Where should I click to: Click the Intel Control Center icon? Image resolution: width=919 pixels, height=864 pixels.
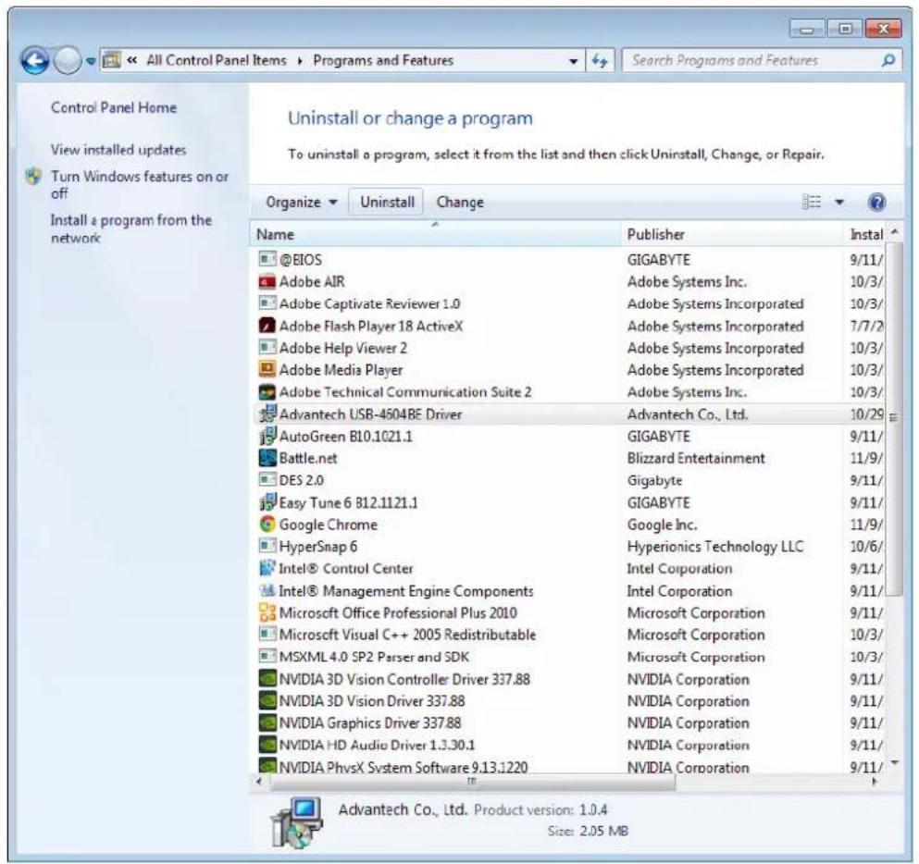(x=267, y=568)
